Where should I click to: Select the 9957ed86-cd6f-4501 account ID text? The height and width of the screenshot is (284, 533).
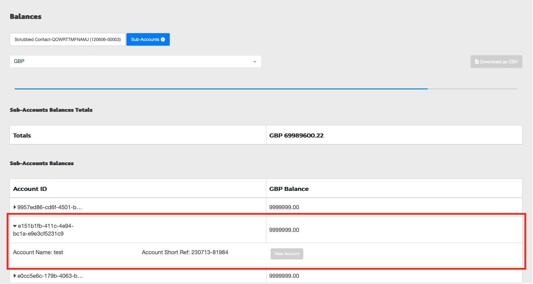(x=50, y=207)
